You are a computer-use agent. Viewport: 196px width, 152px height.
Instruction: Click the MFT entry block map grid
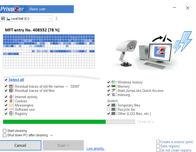(x=49, y=51)
